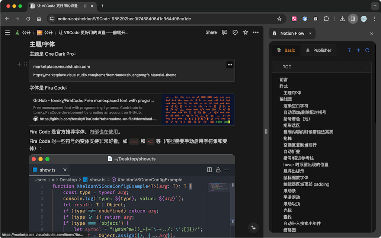Jump to 编辑器区域顶部 padding in TOC

[306, 184]
